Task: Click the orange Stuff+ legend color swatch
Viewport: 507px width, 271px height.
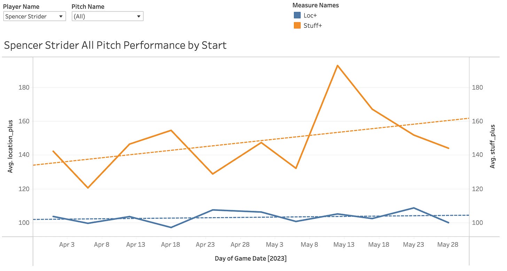Action: pos(297,25)
